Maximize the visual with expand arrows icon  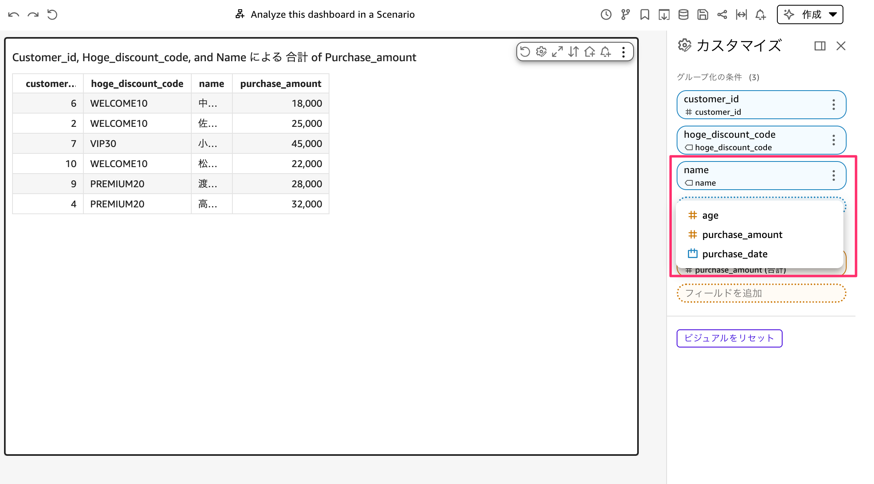[x=557, y=52]
